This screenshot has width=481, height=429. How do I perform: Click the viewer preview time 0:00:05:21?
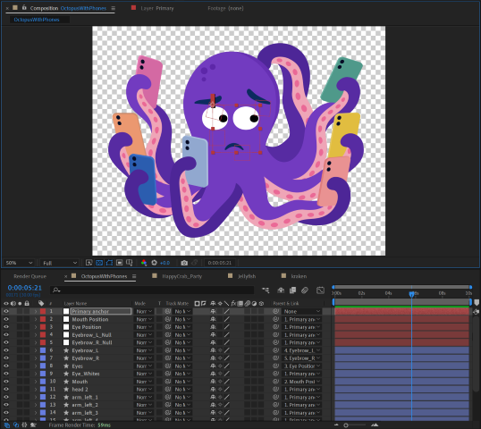(220, 263)
